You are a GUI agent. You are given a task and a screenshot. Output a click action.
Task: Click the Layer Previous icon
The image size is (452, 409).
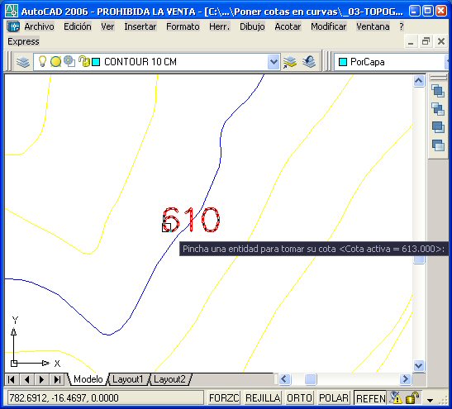tap(309, 62)
